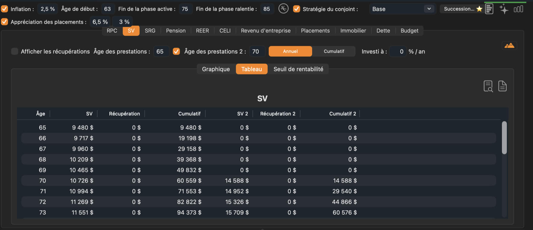Click the Âge de début field
The image size is (533, 230).
108,9
